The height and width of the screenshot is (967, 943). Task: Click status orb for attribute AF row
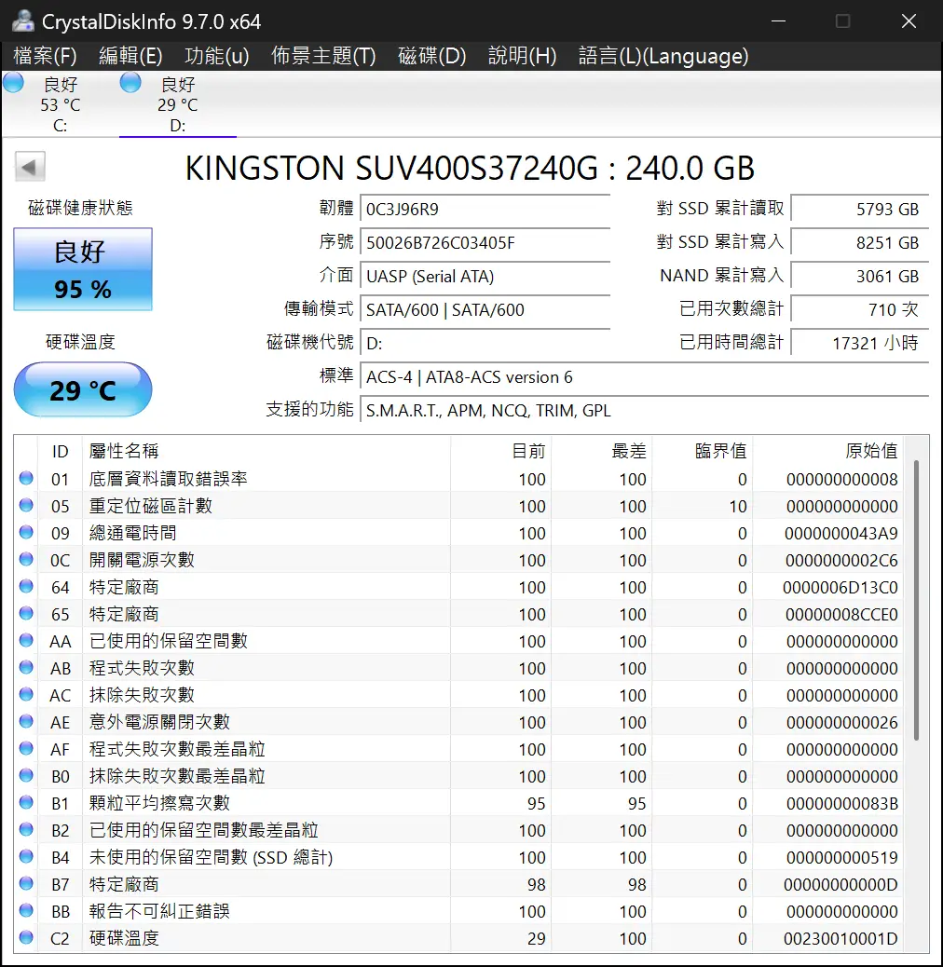tap(26, 748)
